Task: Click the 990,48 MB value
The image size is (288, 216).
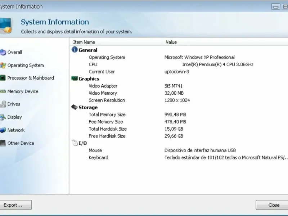Action: (175, 114)
